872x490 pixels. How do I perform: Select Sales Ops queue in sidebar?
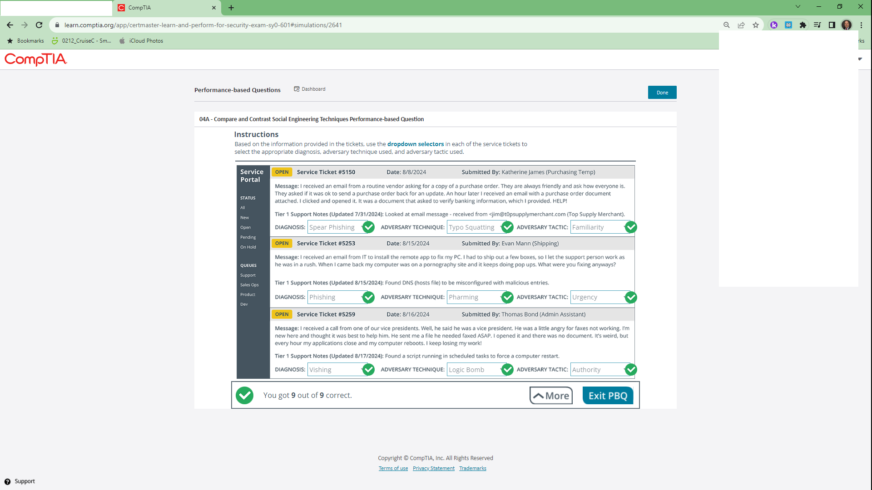coord(249,285)
